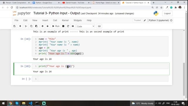The image size is (188, 106).
Task: Click inside cell In [20] code
Action: [103, 66]
